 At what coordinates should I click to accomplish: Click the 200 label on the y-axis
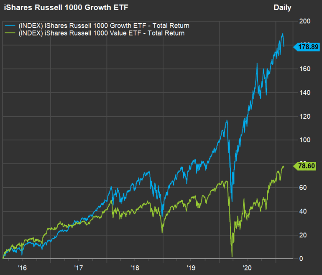(x=305, y=21)
